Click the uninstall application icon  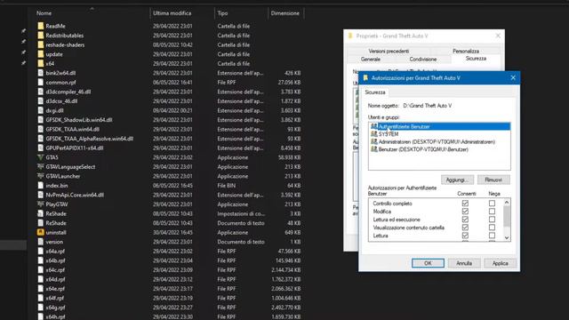(41, 232)
